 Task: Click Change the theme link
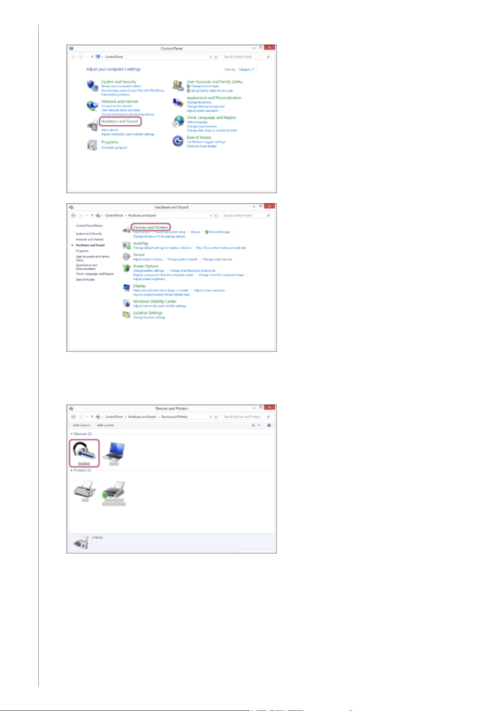199,103
